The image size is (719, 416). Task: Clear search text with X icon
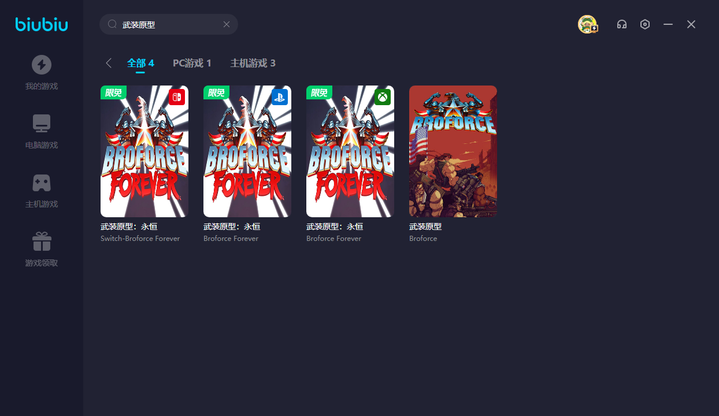(x=227, y=24)
